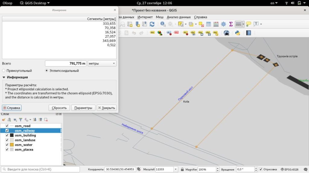Open the Анализ данных menu
This screenshot has height=173, width=309.
(x=179, y=17)
